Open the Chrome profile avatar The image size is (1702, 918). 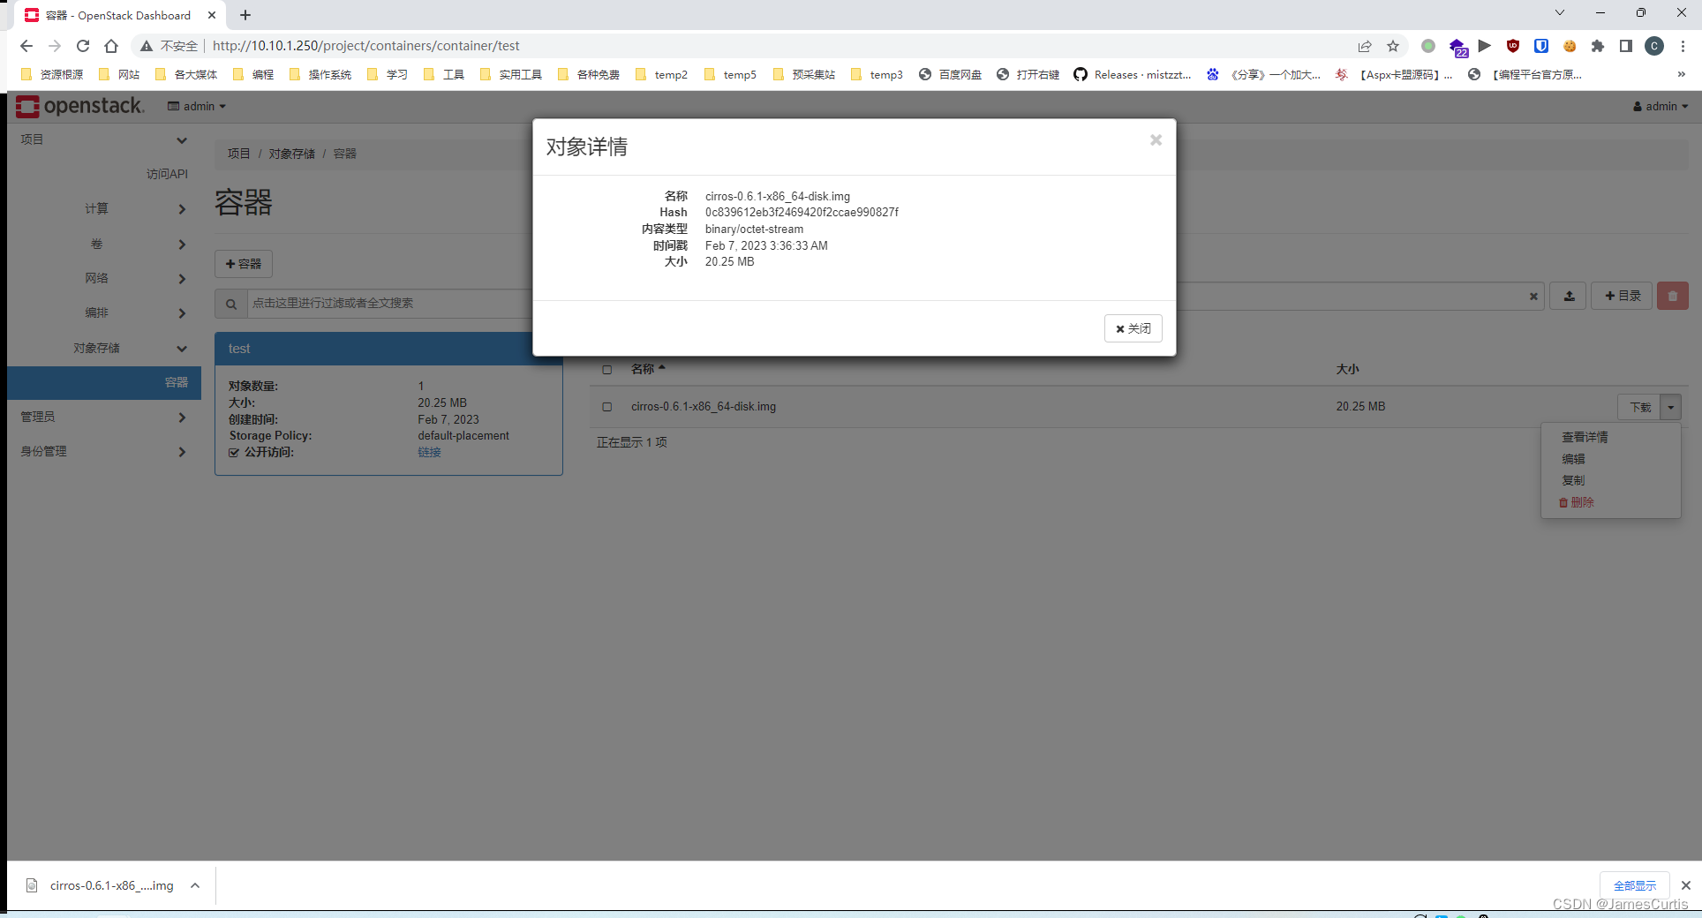(1654, 46)
